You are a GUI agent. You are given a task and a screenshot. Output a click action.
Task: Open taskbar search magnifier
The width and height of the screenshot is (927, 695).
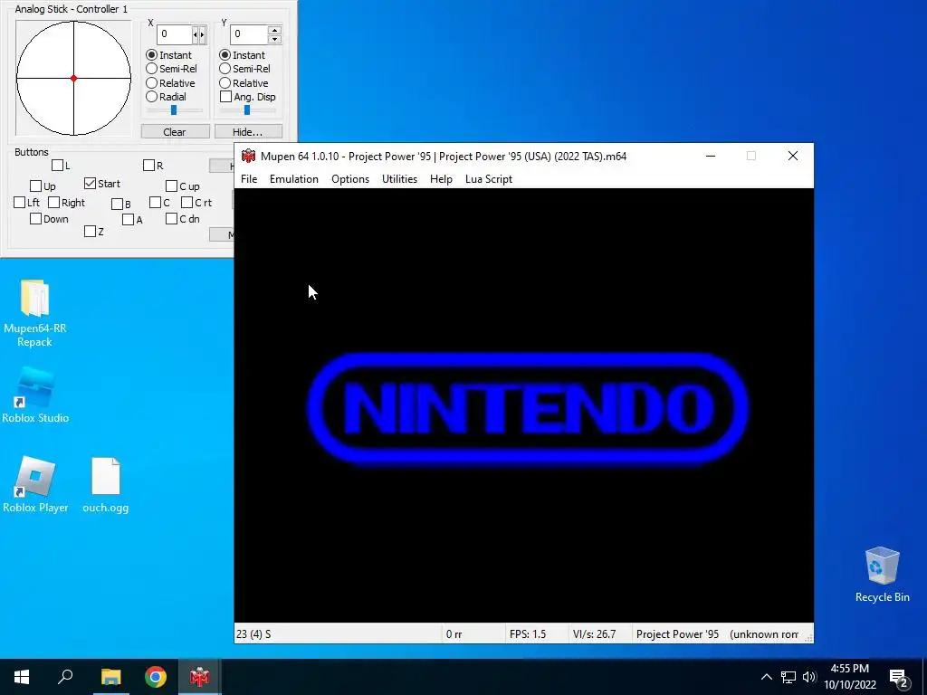point(65,677)
